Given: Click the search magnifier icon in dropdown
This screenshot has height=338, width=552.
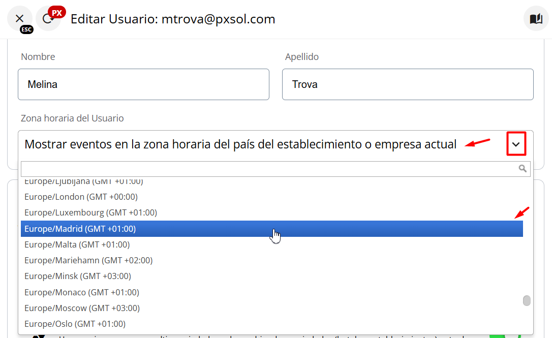Looking at the screenshot, I should click(523, 169).
